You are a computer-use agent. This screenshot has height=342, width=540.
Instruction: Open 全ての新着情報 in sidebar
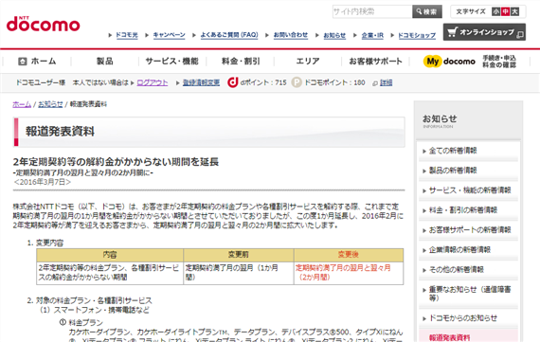(453, 151)
